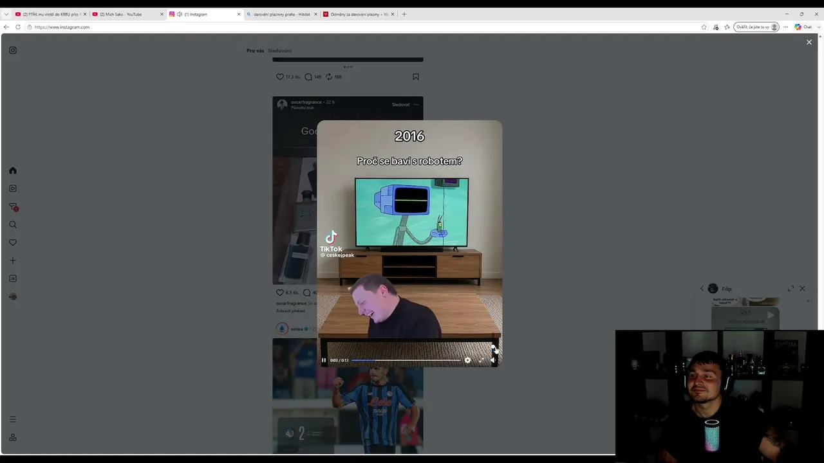Close the Instagram browser tab
824x463 pixels.
tap(239, 14)
